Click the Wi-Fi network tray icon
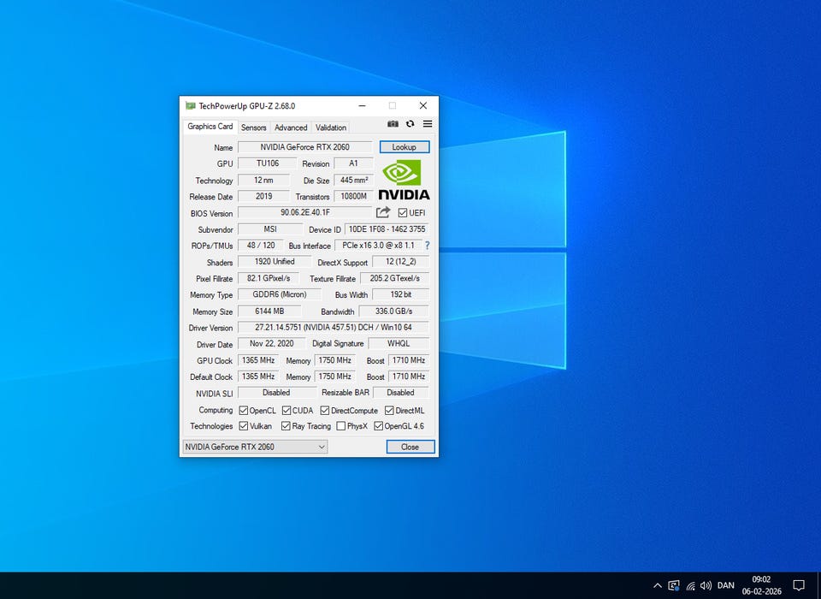The height and width of the screenshot is (599, 821). tap(690, 586)
